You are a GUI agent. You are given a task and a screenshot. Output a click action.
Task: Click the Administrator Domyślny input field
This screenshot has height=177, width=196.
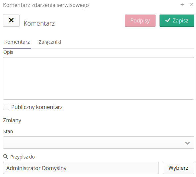pyautogui.click(x=81, y=168)
